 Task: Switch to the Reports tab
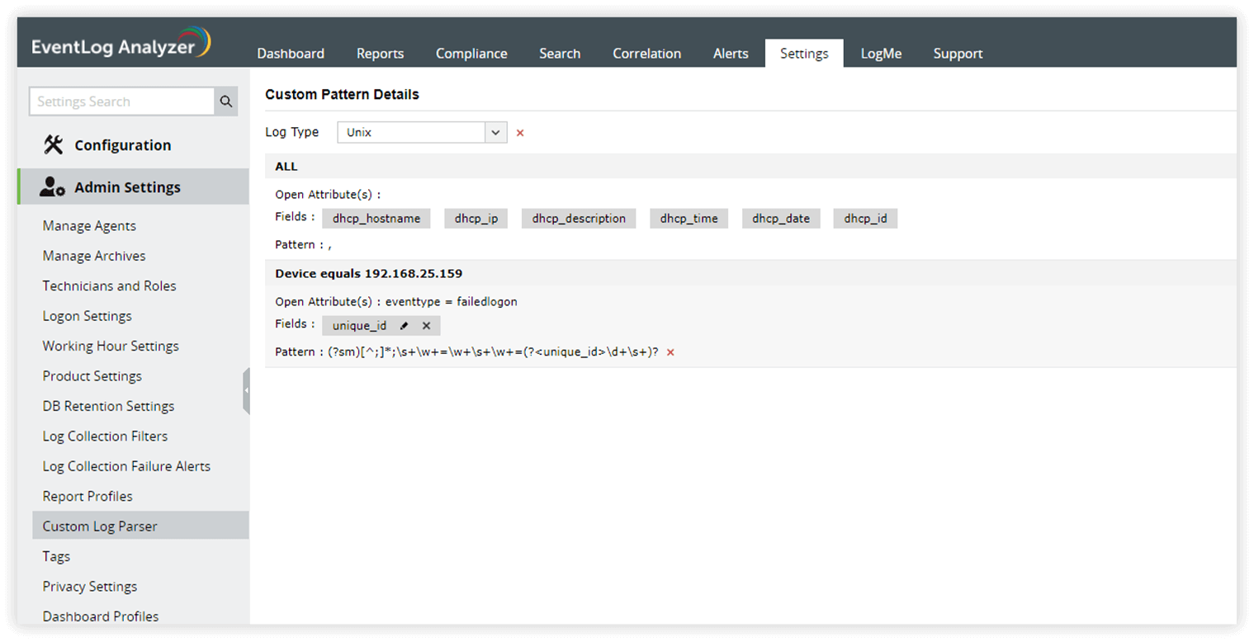(380, 54)
